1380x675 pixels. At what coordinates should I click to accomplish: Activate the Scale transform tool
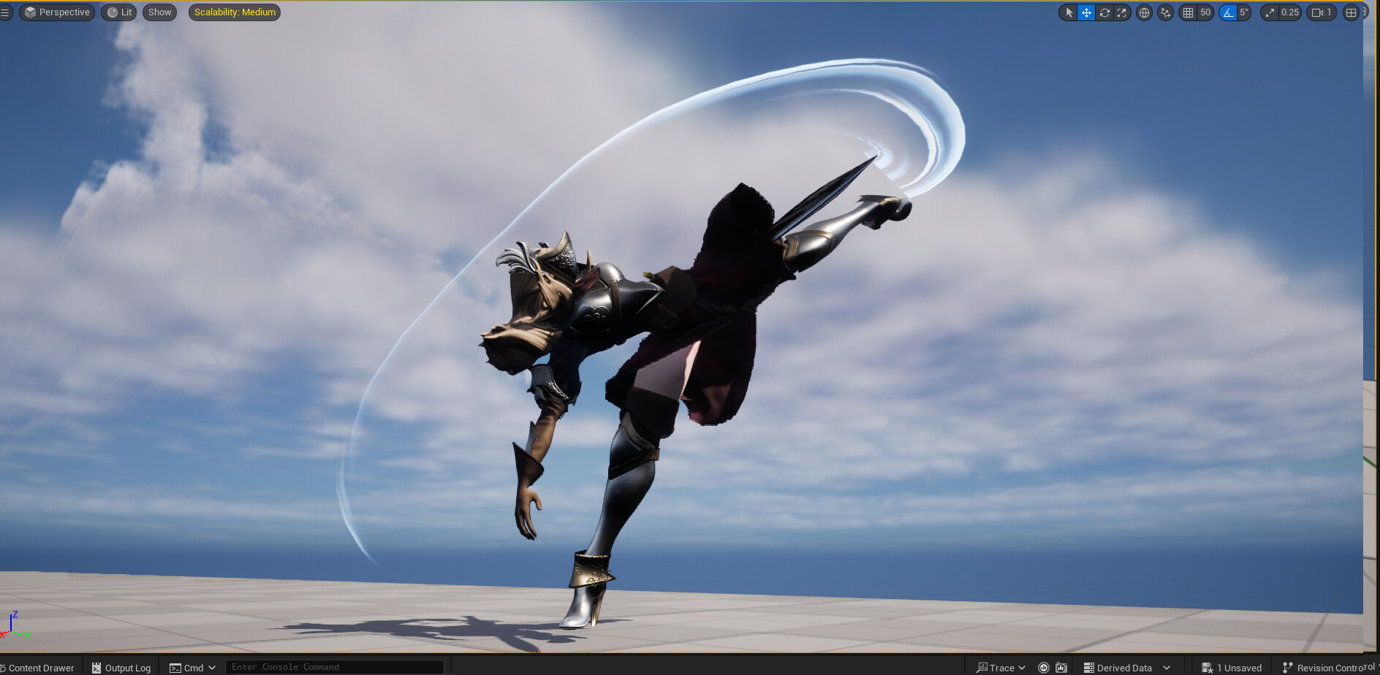(x=1123, y=12)
